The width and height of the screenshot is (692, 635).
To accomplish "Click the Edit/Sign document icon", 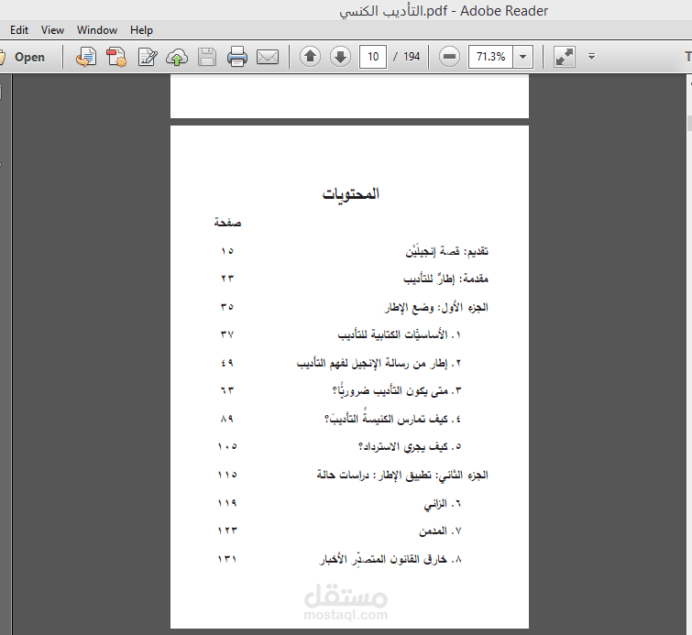I will pyautogui.click(x=148, y=57).
